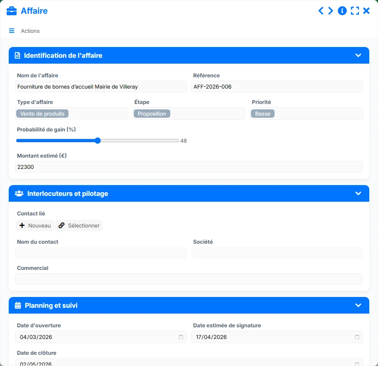This screenshot has width=378, height=366.
Task: Open the hamburger Actions menu icon
Action: [12, 31]
